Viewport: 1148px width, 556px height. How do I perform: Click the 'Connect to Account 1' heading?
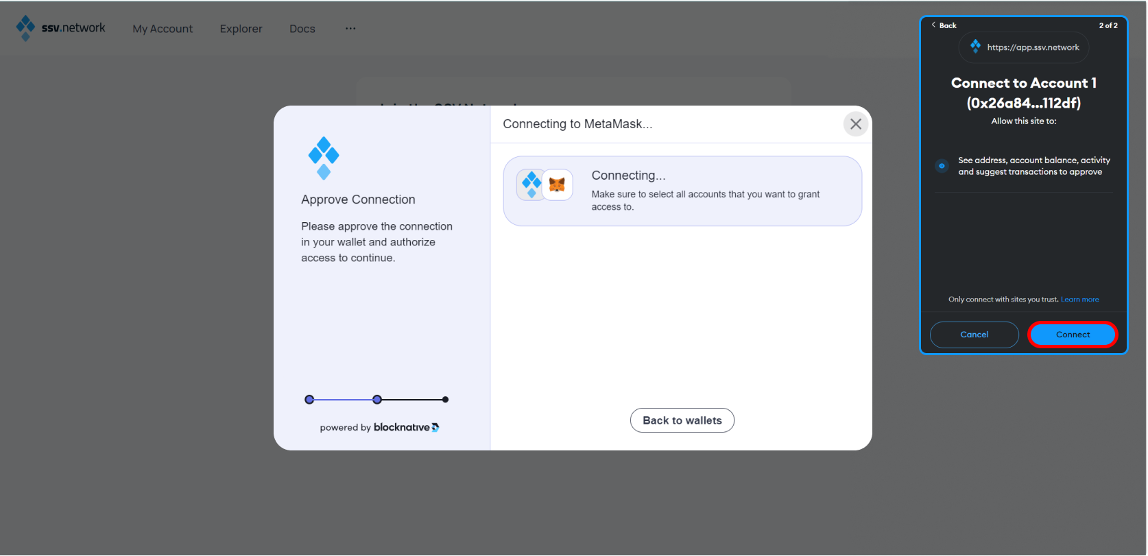pyautogui.click(x=1024, y=93)
